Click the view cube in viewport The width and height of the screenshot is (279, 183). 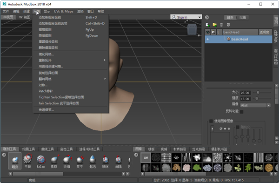pos(192,29)
